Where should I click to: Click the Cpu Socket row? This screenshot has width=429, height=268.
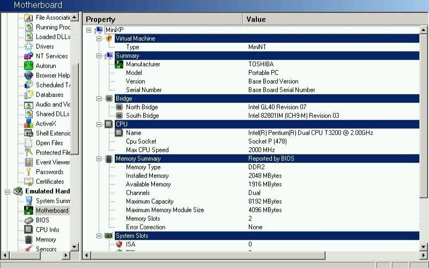[x=267, y=142]
